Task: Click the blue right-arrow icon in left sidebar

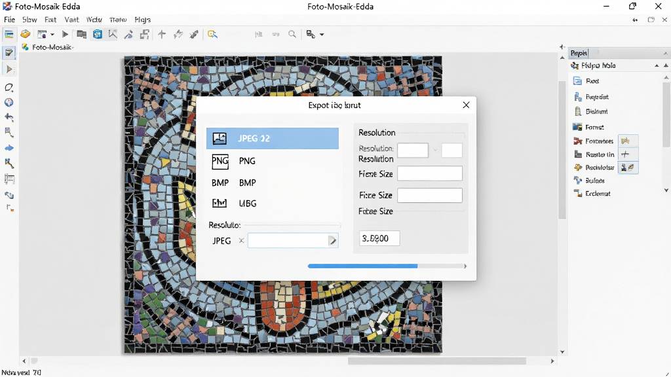Action: (9, 148)
